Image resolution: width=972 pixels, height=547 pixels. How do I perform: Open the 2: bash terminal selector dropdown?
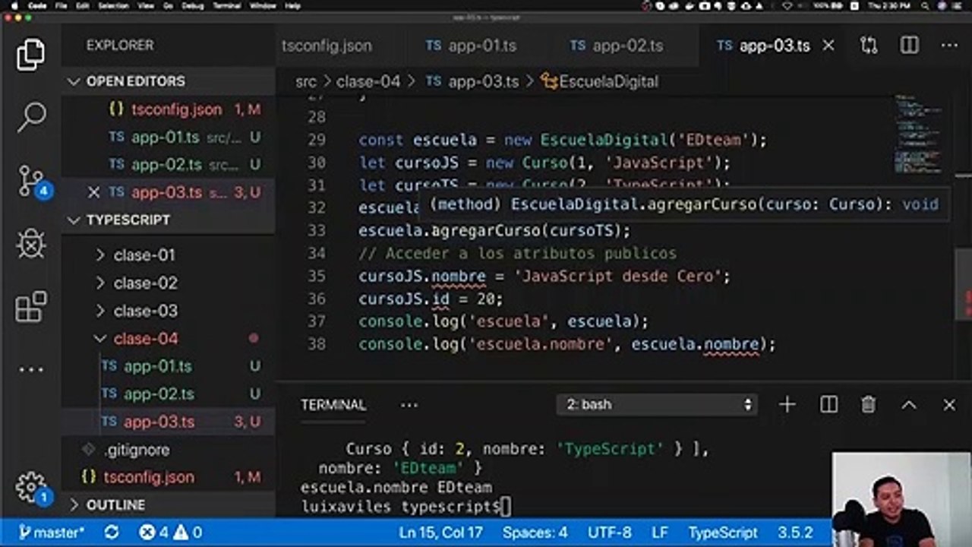[x=657, y=405]
